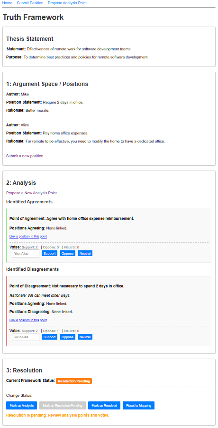Vote Oppose on home office expense agreement
Screen dimensions: 218x428
[67, 254]
